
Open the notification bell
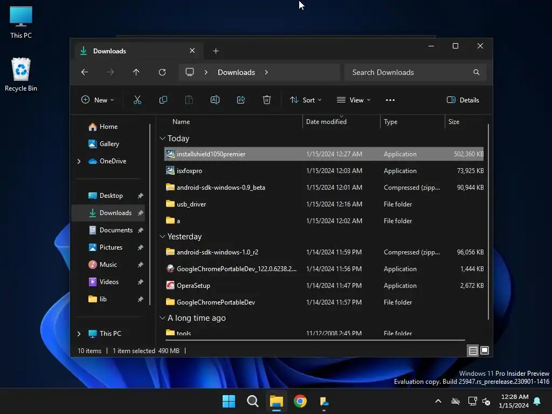pos(537,401)
